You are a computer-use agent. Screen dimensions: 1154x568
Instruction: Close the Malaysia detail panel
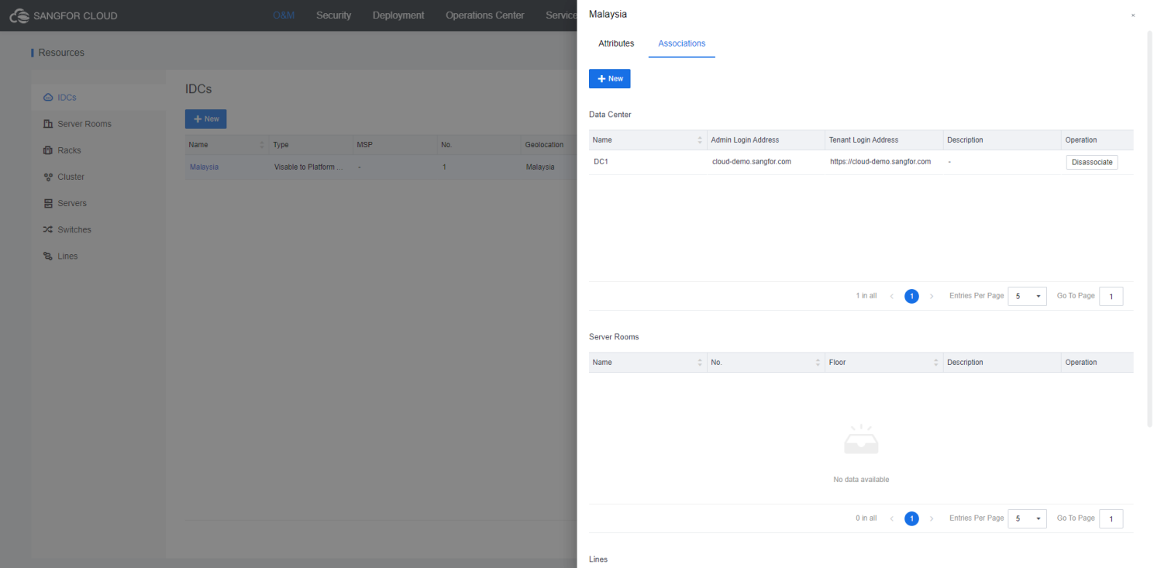(x=1133, y=15)
